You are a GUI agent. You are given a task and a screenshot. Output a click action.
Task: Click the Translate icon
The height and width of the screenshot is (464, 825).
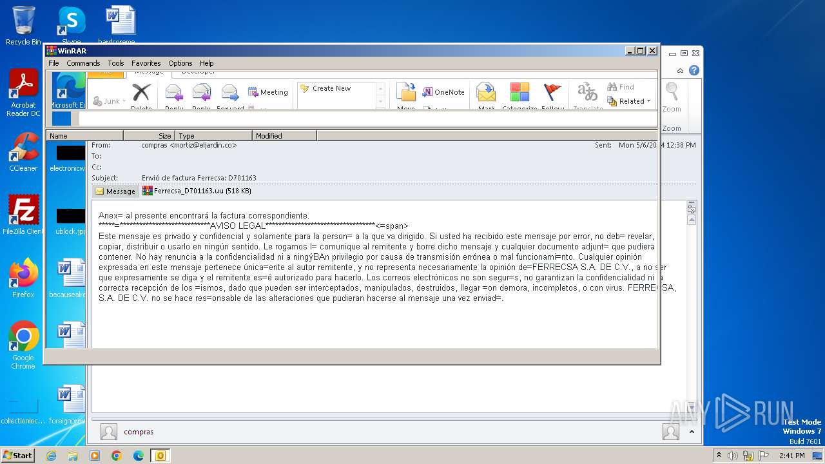click(x=587, y=92)
